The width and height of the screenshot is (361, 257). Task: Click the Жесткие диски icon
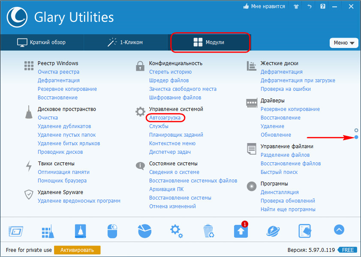[x=251, y=66]
